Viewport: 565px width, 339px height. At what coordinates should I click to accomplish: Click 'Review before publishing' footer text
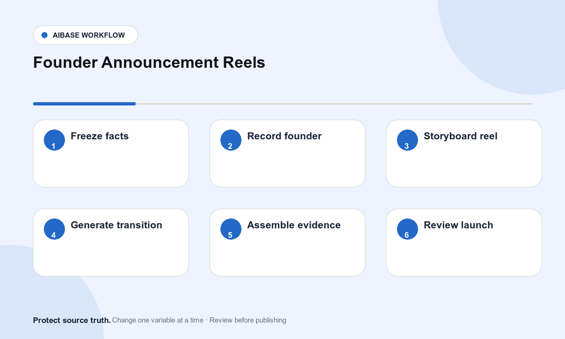tap(248, 320)
